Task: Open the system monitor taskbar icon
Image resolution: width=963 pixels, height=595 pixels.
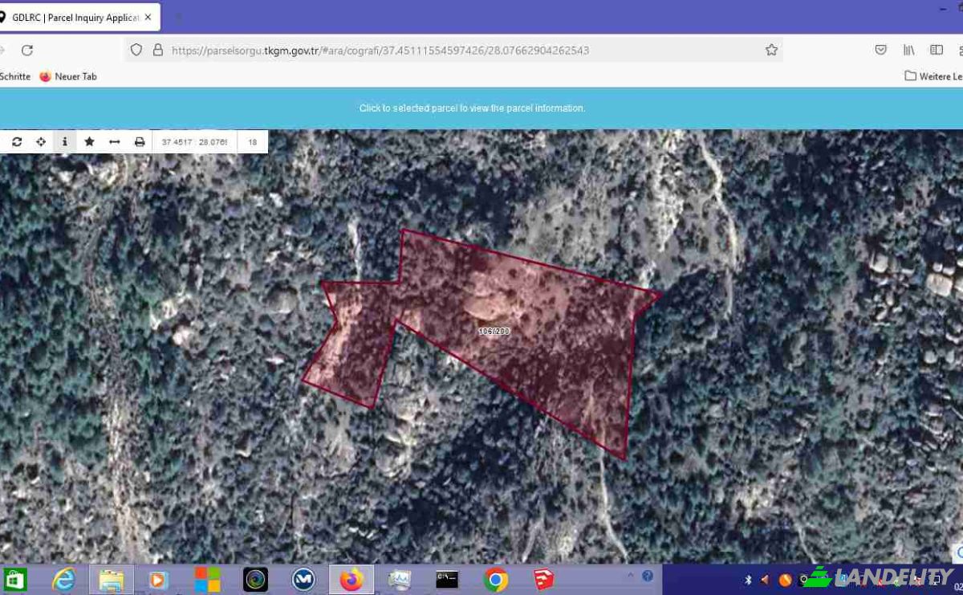Action: click(399, 579)
